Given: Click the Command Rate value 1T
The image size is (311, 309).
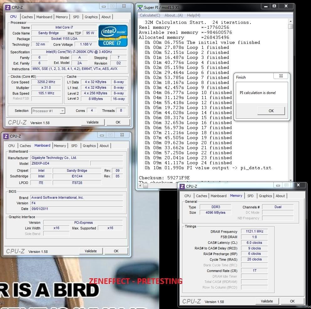Looking at the screenshot, I should [x=255, y=271].
